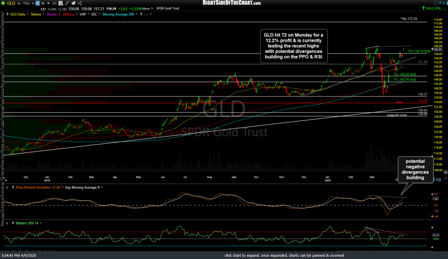Viewport: 448px width, 259px height.
Task: Click the PPO pane scale-up arrow
Action: click(432, 194)
